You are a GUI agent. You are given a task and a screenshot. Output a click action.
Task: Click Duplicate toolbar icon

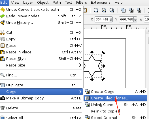tap(123, 10)
